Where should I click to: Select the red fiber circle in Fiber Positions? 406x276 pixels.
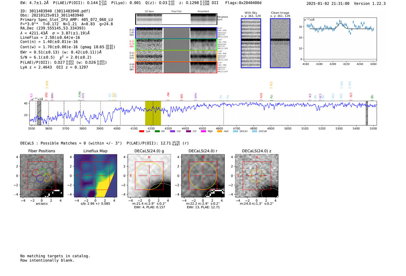(36, 173)
